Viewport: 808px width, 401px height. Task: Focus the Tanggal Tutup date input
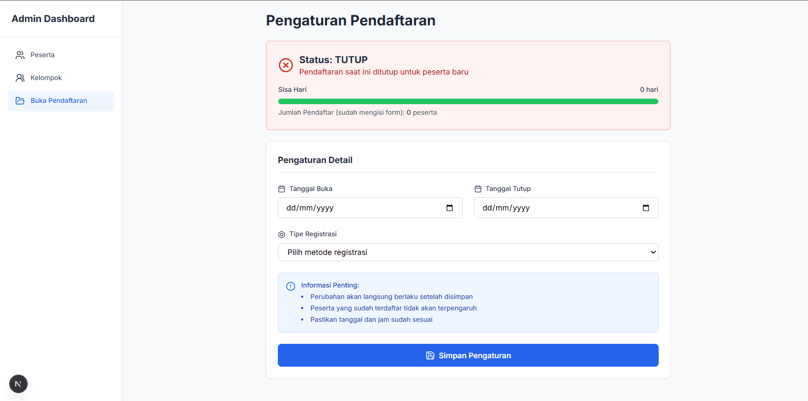(x=566, y=208)
